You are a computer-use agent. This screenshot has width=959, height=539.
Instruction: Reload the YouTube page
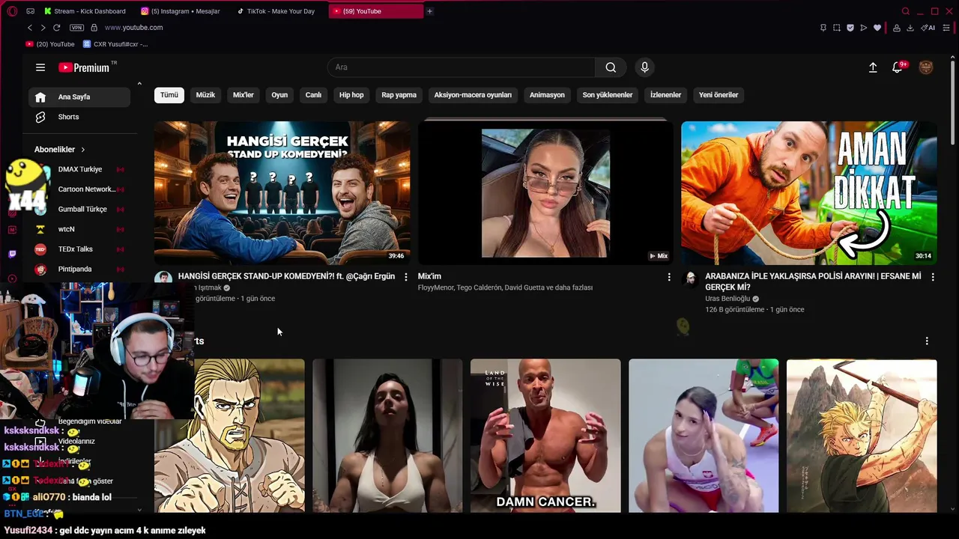56,28
